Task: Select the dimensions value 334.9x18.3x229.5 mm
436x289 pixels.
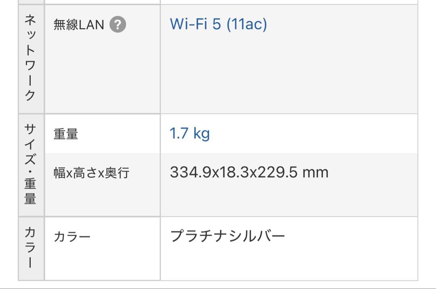Action: point(249,172)
